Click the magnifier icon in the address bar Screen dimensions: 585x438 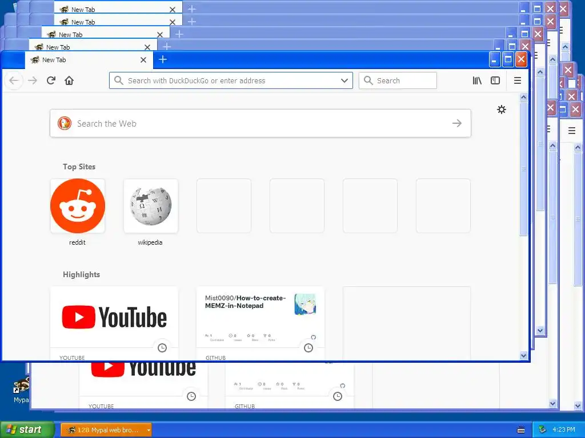[x=119, y=80]
